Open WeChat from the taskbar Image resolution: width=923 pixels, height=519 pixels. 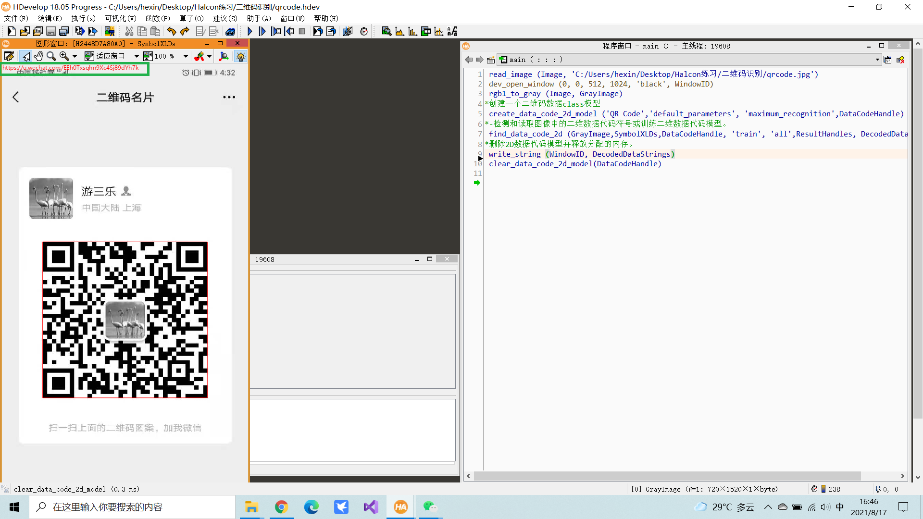tap(429, 507)
